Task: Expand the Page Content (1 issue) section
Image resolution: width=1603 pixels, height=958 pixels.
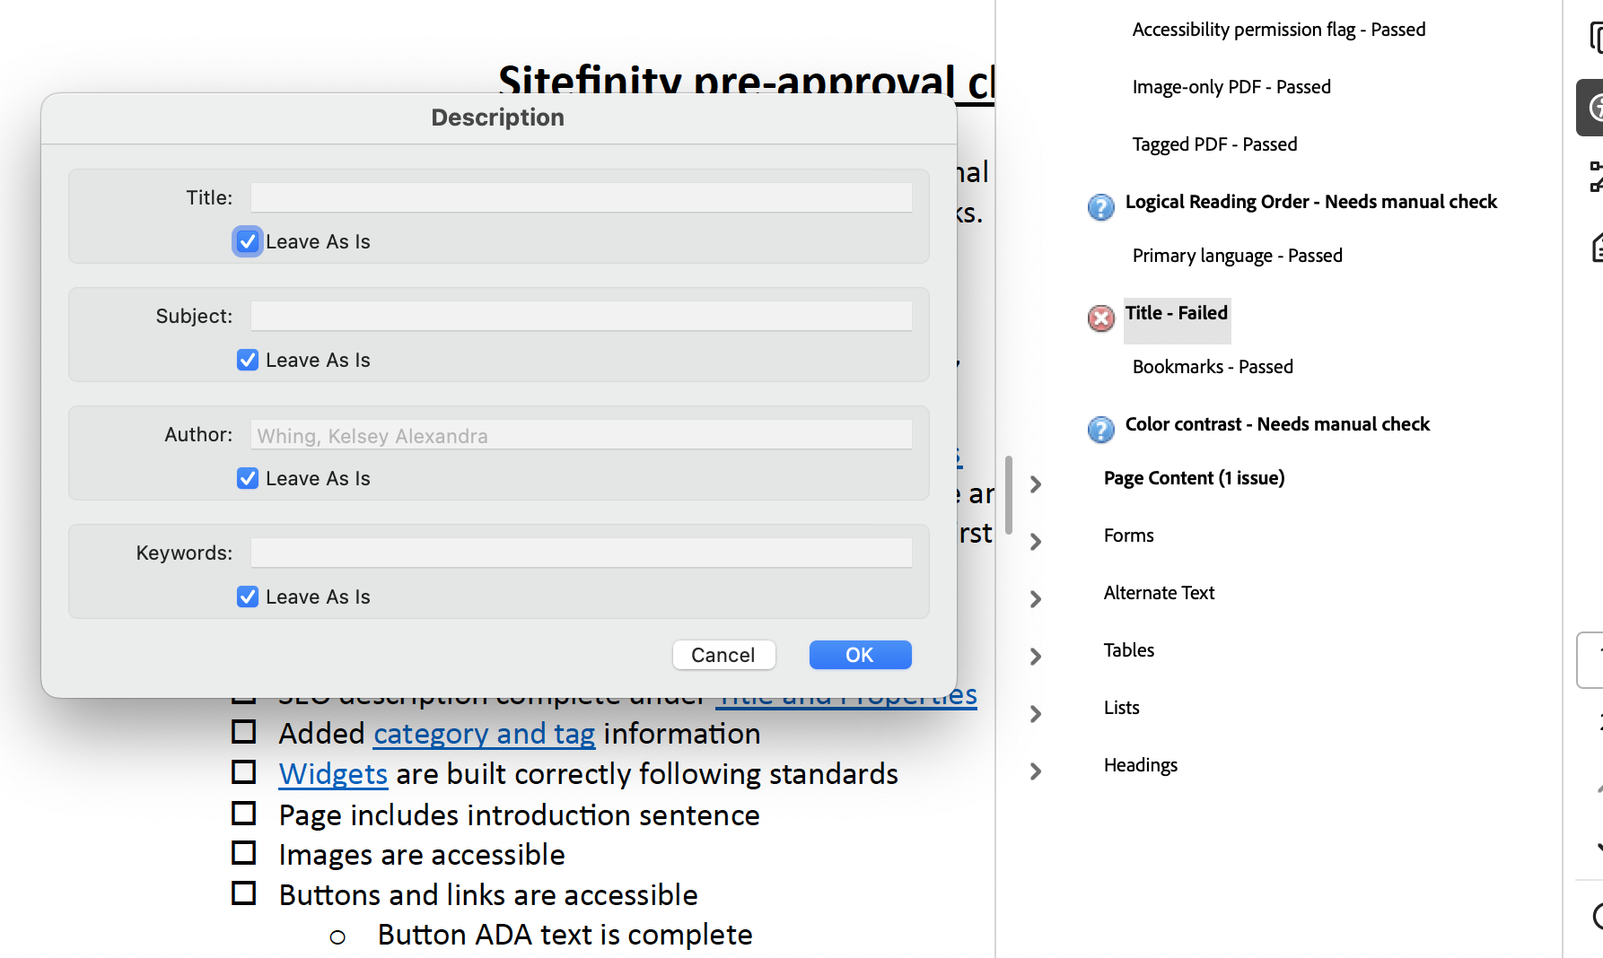Action: tap(1036, 484)
